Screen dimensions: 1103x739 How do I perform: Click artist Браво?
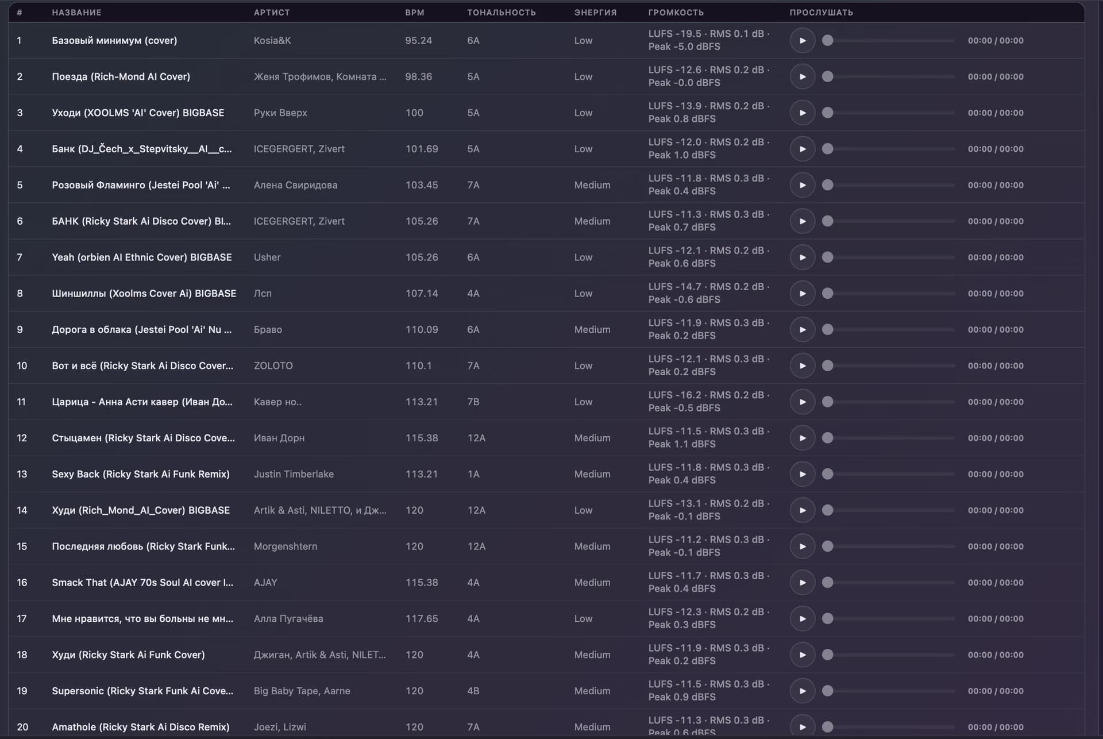[x=268, y=329]
